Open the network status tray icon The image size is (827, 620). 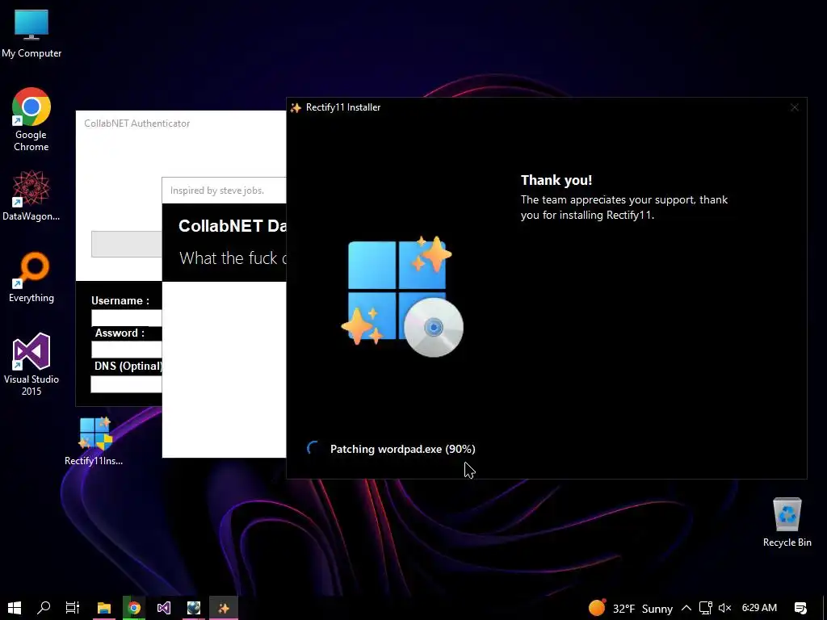pos(705,609)
